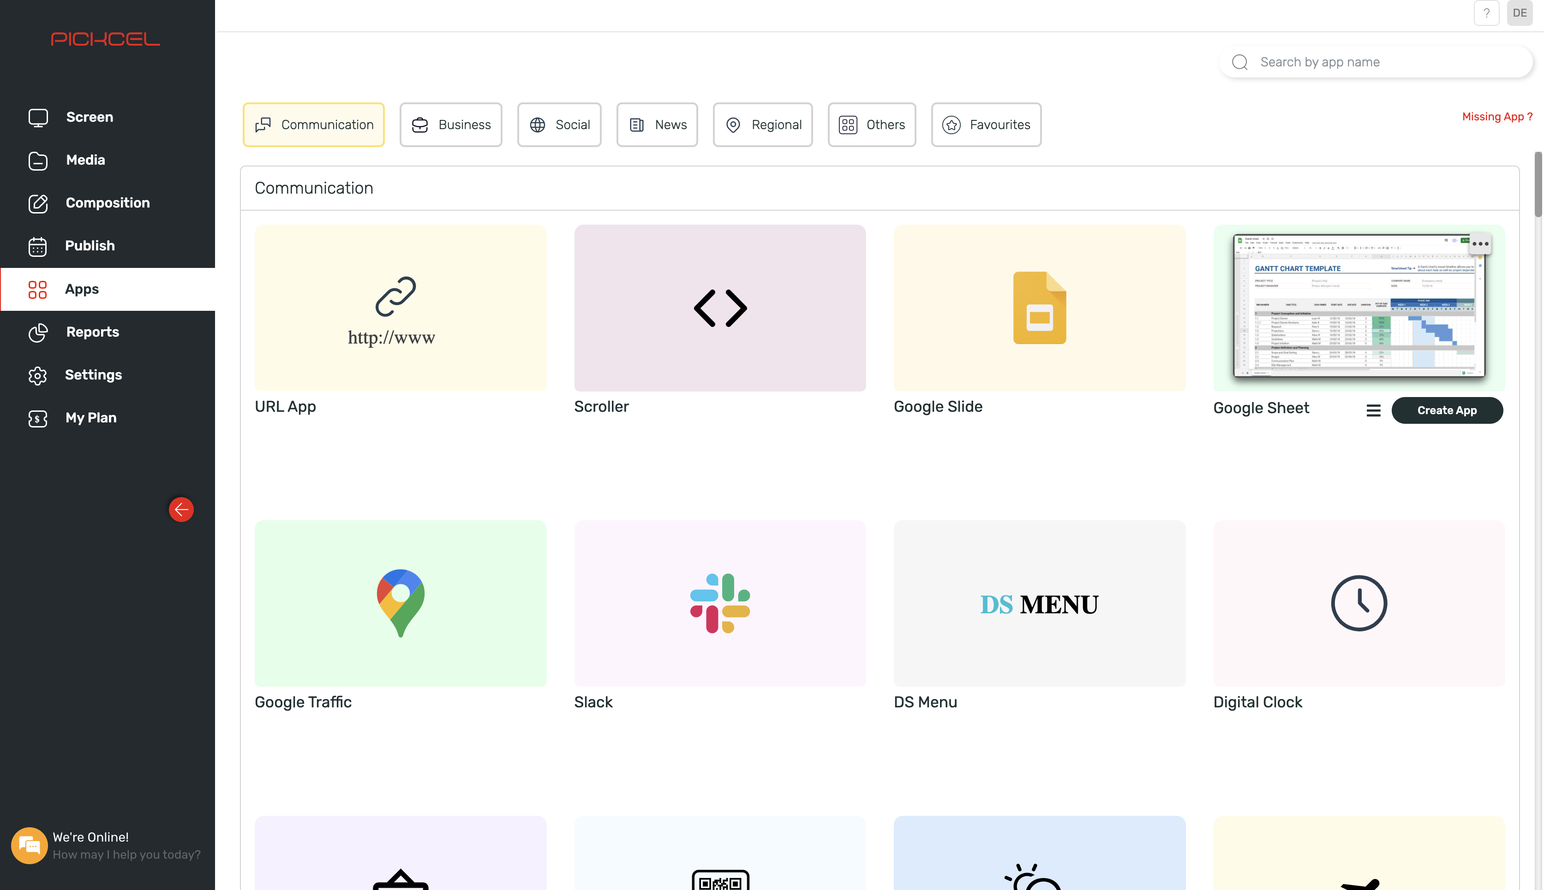This screenshot has height=890, width=1544.
Task: Follow the Missing App ? link
Action: coord(1496,117)
